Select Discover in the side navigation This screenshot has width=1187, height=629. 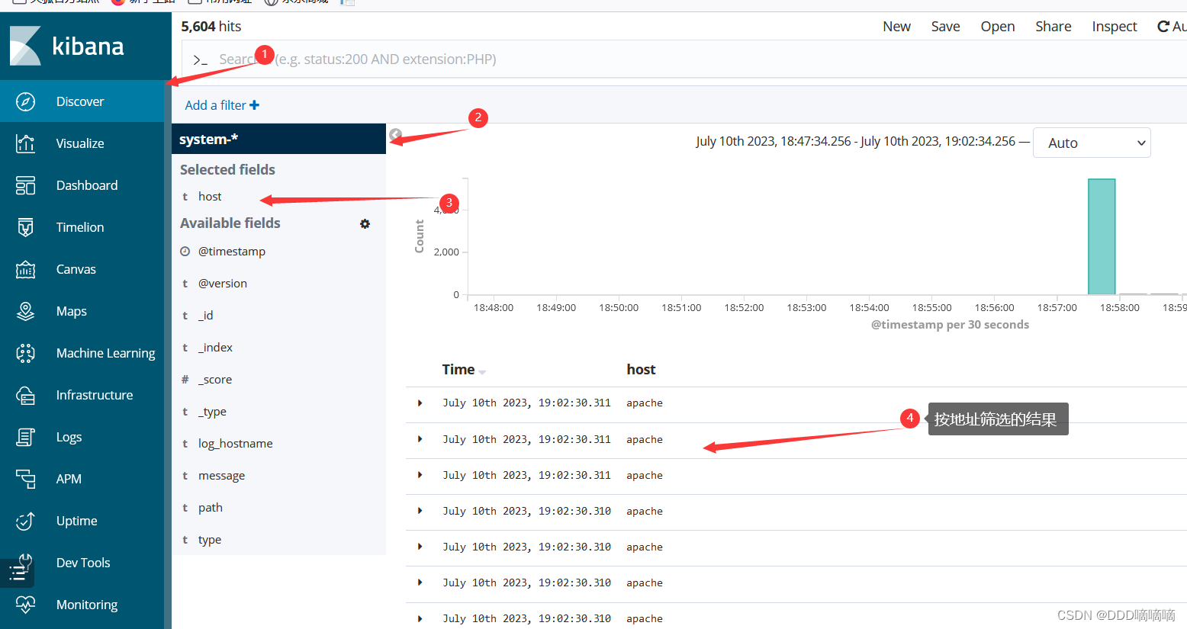coord(82,101)
